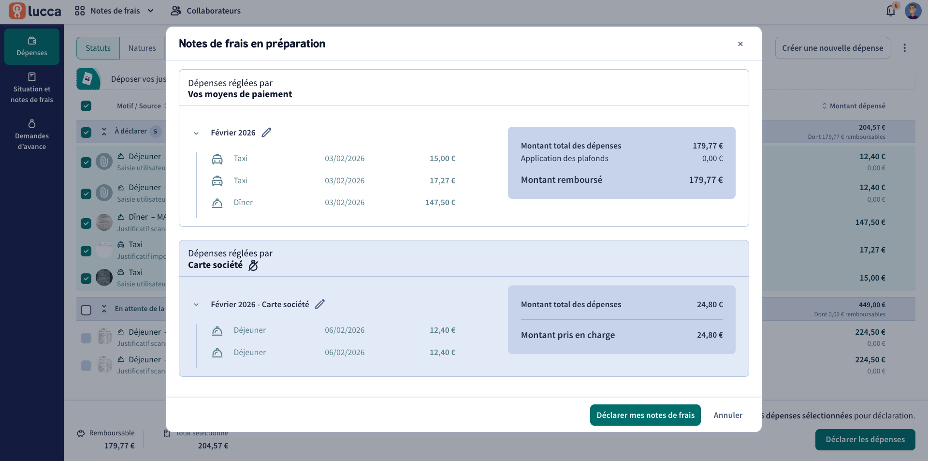
Task: Open the 15,00 € Taxi receipt thumbnail
Action: (104, 278)
